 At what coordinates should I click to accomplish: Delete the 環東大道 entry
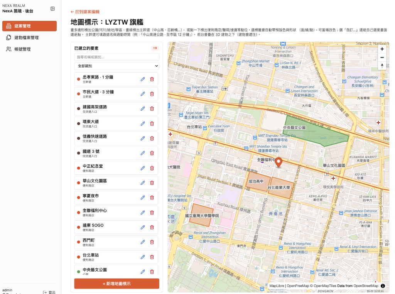[x=152, y=123]
